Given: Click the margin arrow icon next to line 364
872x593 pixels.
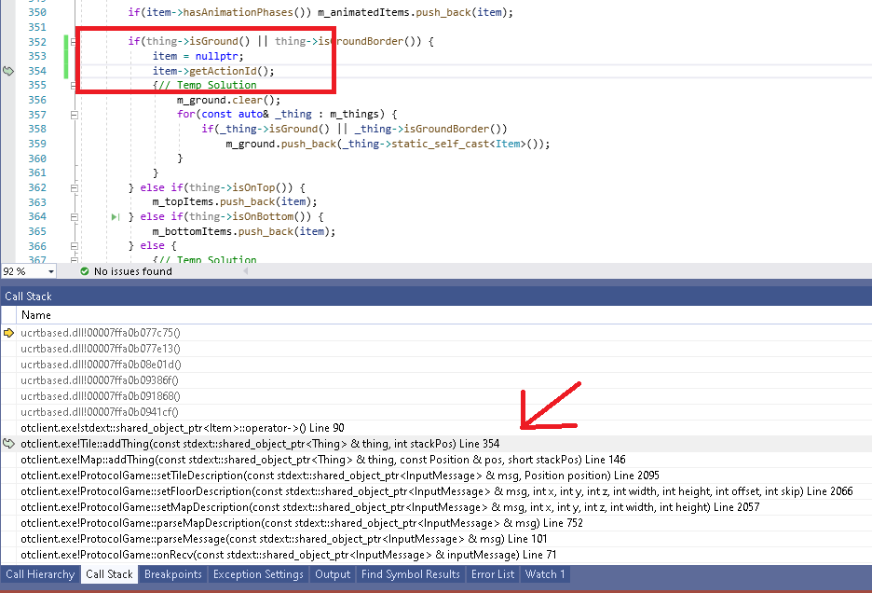Looking at the screenshot, I should [114, 216].
